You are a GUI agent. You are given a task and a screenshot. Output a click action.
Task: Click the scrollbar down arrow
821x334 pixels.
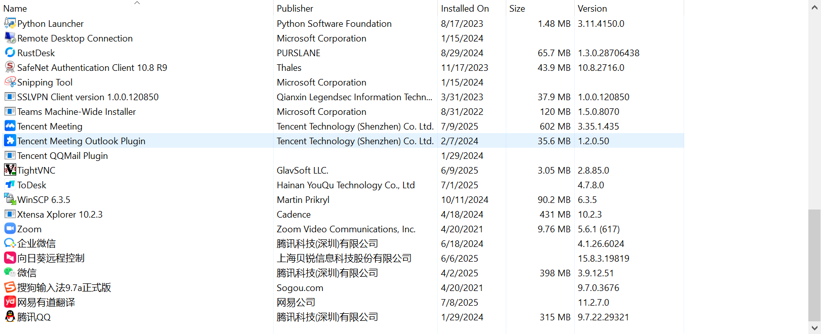[814, 328]
